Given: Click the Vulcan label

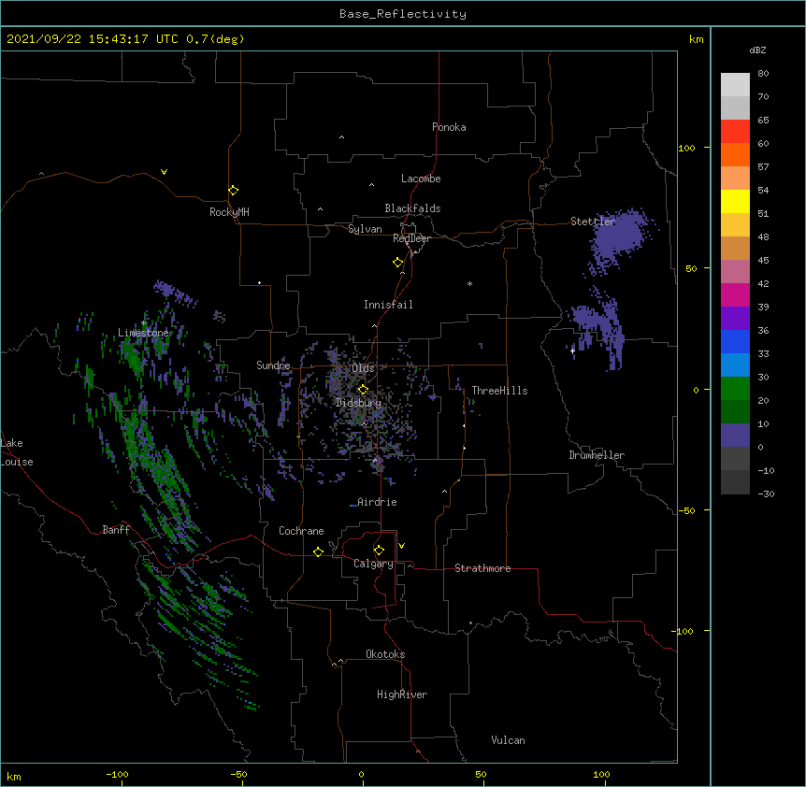Looking at the screenshot, I should tap(508, 740).
